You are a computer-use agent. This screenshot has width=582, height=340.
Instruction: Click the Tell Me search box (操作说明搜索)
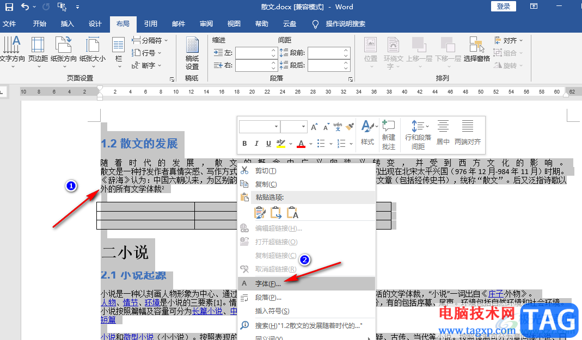346,24
